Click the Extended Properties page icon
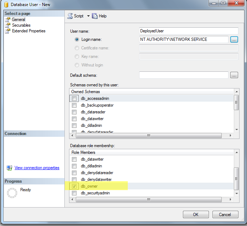Image resolution: width=247 pixels, height=226 pixels. (7, 31)
